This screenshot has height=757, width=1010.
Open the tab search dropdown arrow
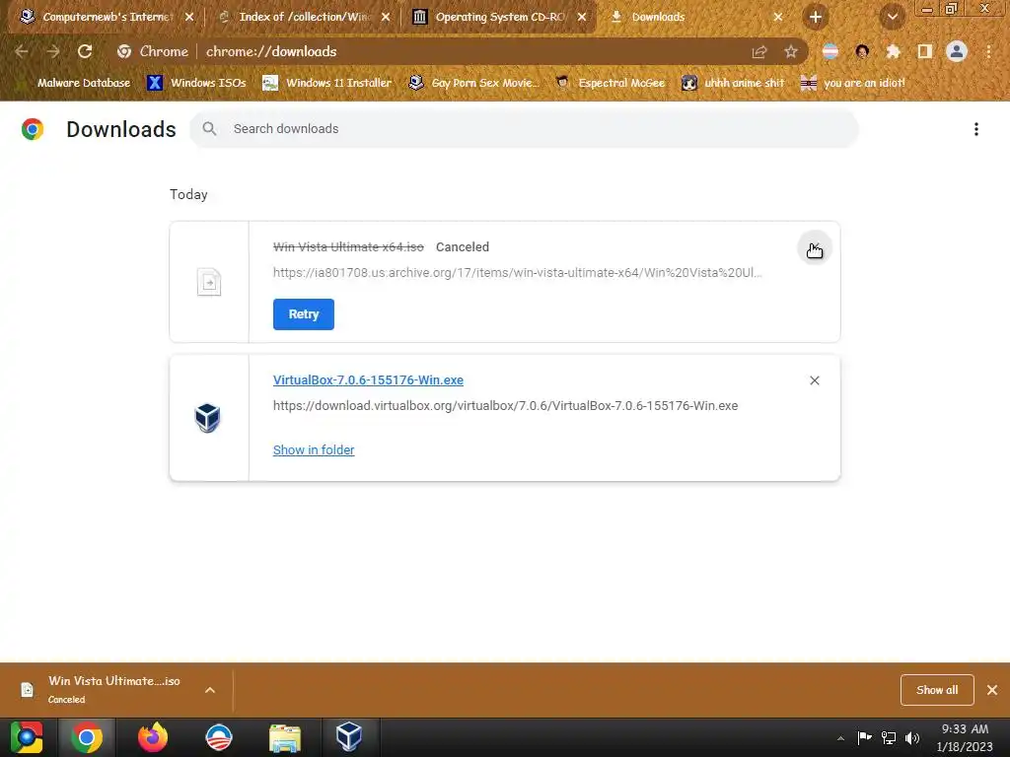pyautogui.click(x=892, y=18)
